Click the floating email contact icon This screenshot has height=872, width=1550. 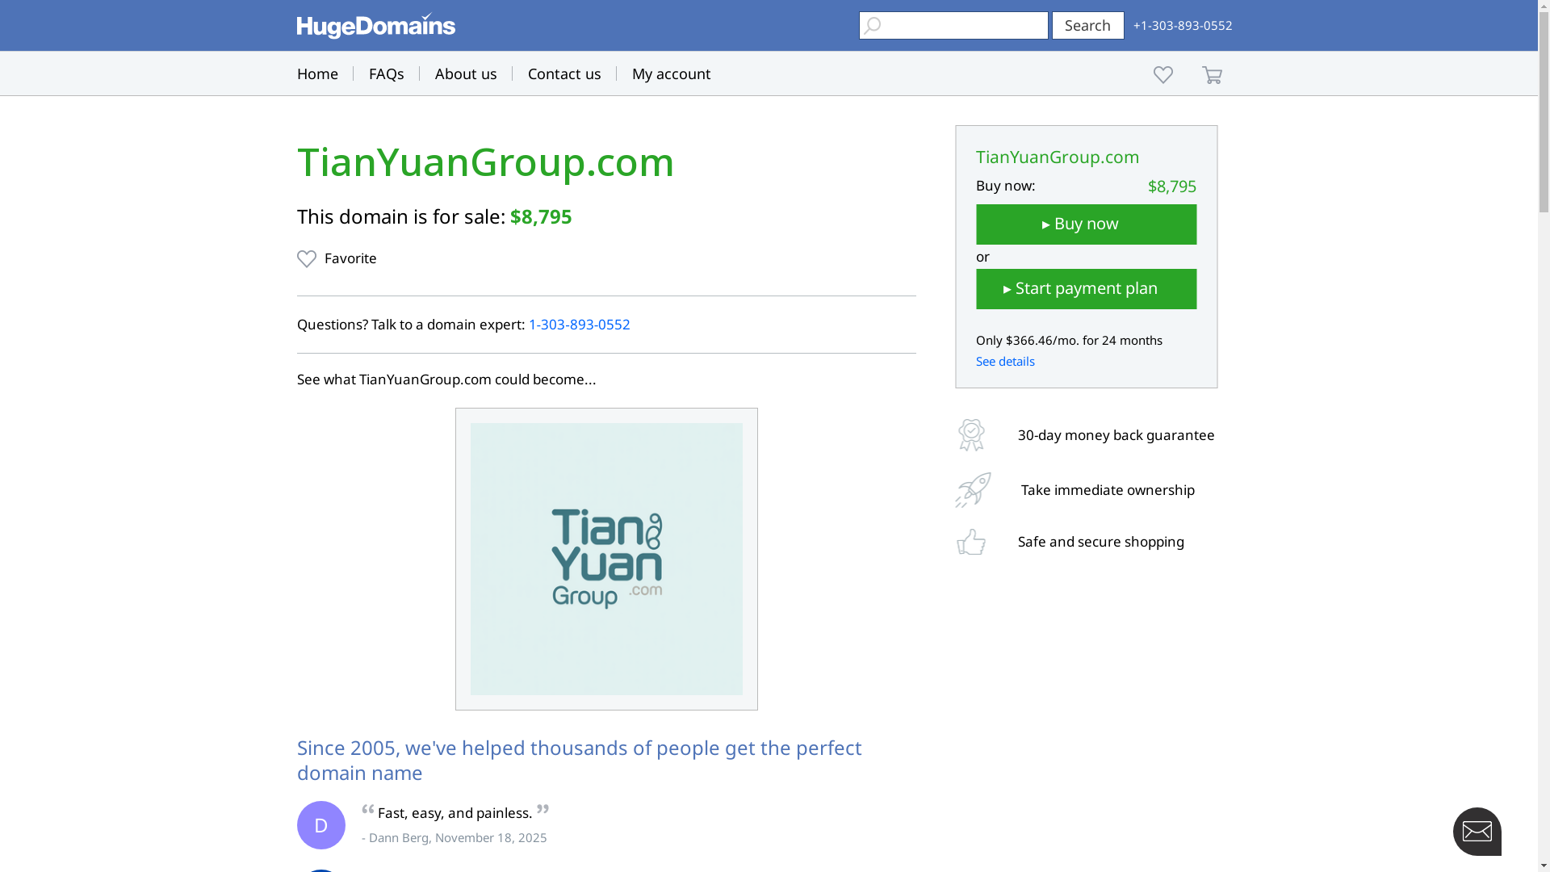click(x=1477, y=831)
